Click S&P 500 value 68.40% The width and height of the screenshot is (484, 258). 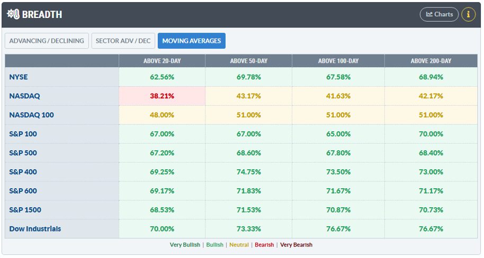[x=431, y=153]
